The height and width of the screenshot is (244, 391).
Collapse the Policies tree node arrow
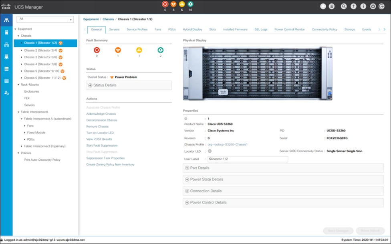18,153
